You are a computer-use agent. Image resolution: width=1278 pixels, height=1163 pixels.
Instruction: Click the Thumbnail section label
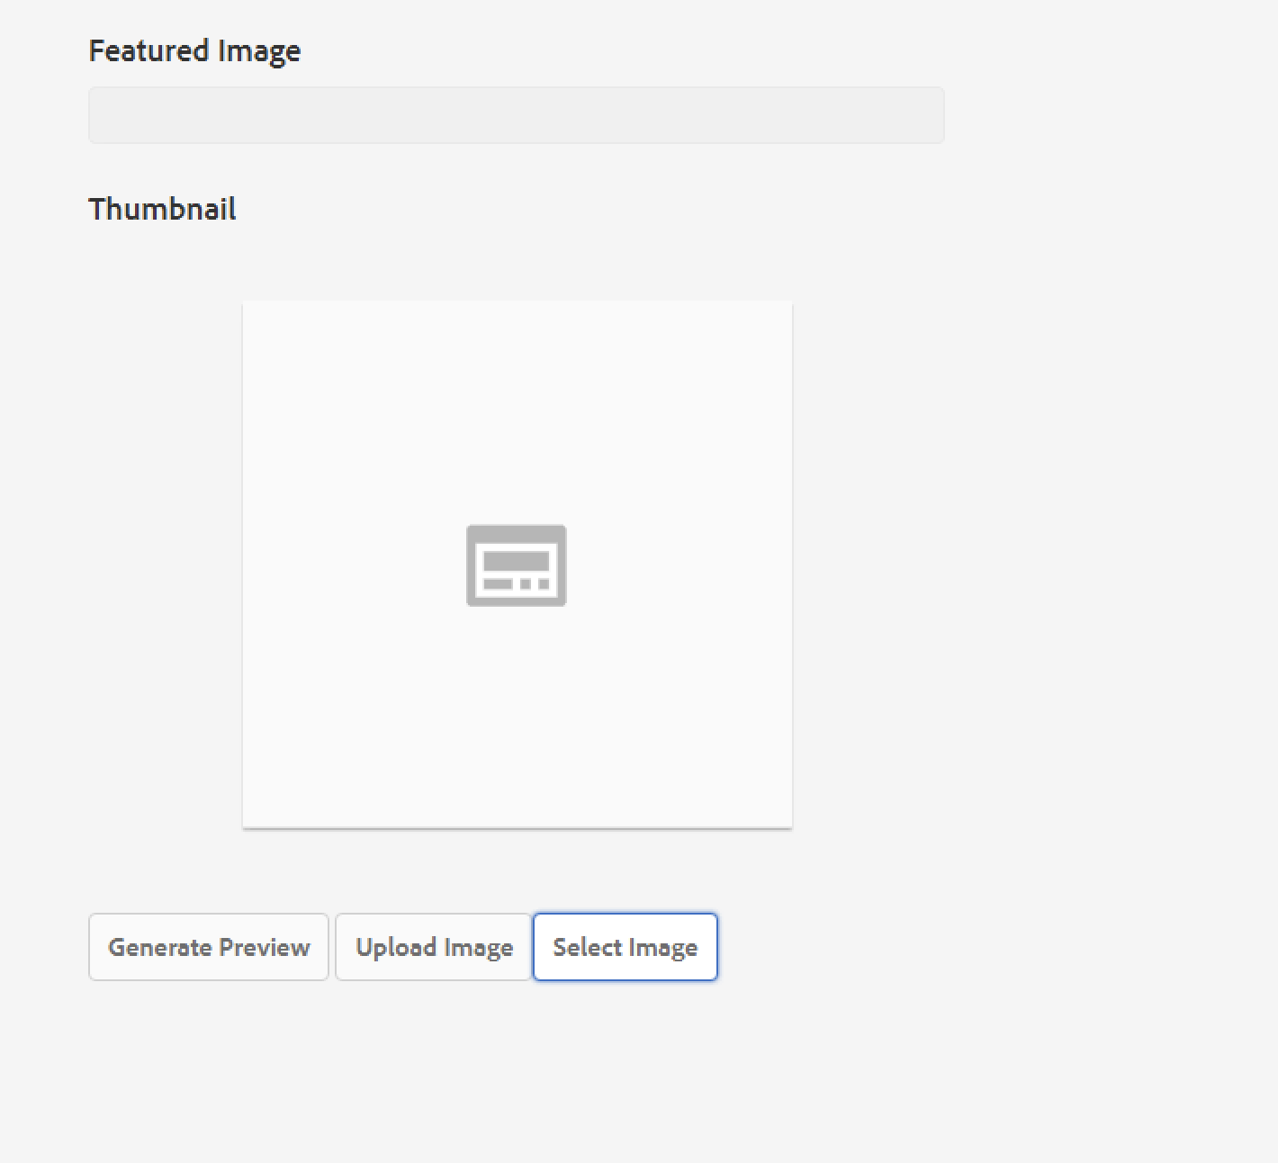click(163, 209)
